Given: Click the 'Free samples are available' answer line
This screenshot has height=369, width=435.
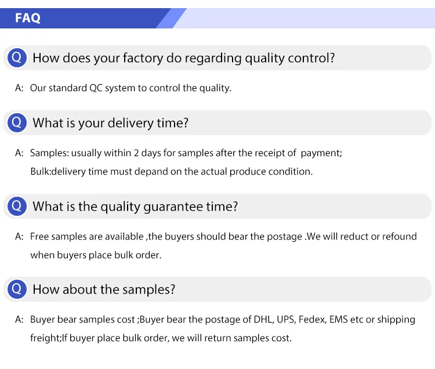Looking at the screenshot, I should pos(223,237).
